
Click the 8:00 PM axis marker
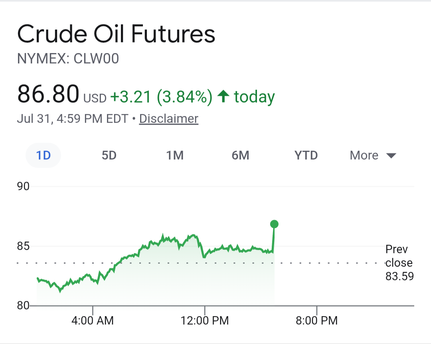(x=316, y=320)
